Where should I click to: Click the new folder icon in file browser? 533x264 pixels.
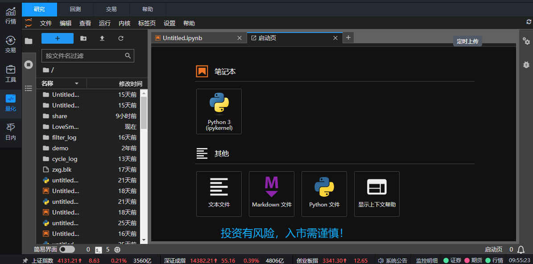83,38
